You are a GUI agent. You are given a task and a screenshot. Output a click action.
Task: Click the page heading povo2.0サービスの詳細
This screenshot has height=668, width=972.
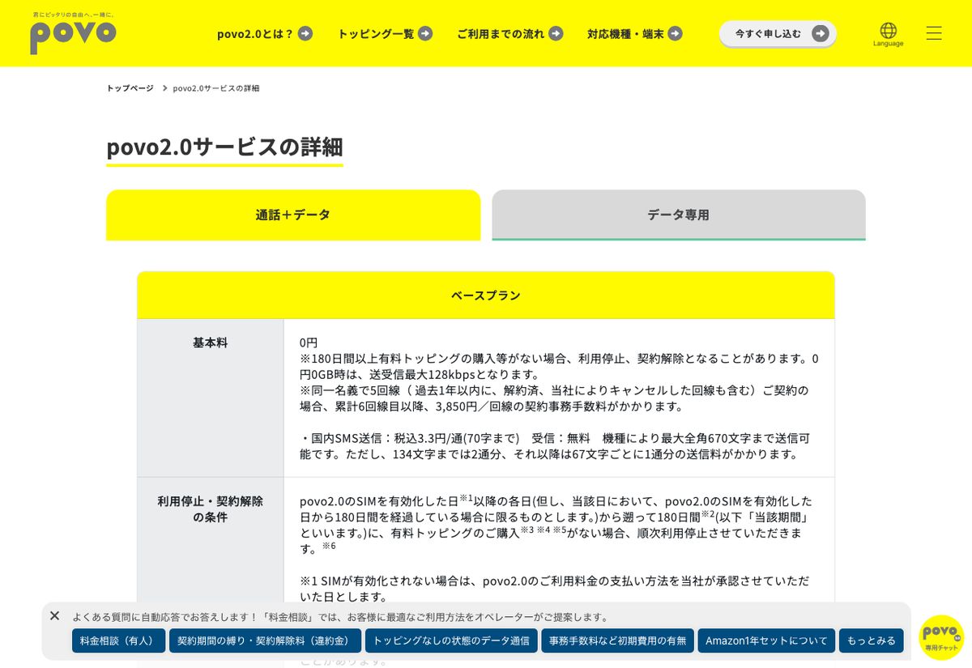224,147
